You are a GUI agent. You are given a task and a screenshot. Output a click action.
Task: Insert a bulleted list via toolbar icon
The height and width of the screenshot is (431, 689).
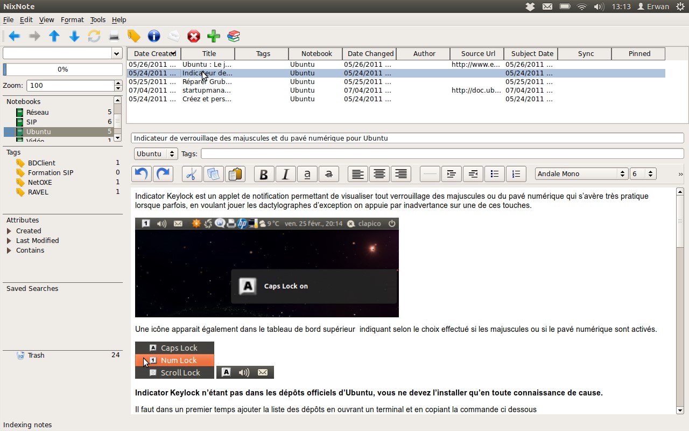point(494,174)
